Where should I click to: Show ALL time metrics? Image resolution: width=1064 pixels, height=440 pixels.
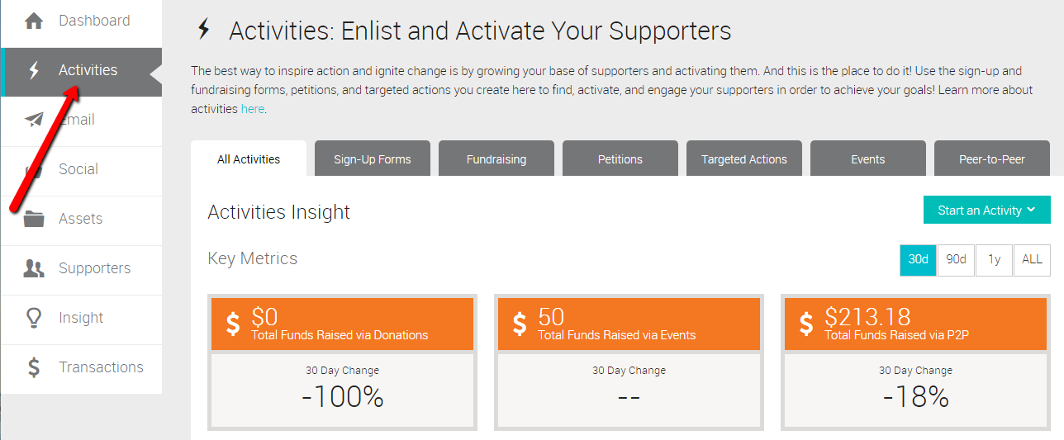1032,259
